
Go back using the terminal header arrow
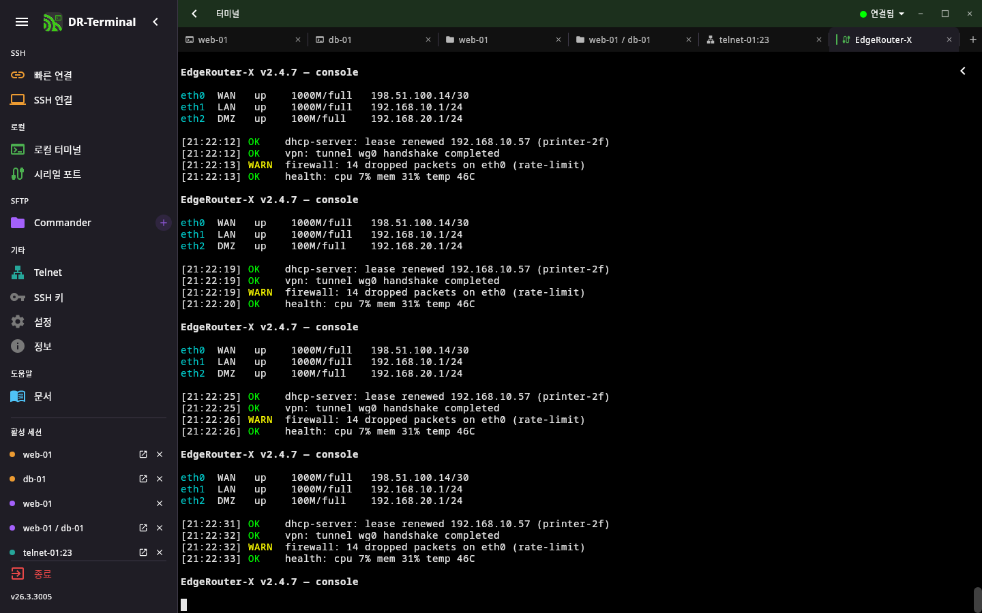click(x=194, y=14)
